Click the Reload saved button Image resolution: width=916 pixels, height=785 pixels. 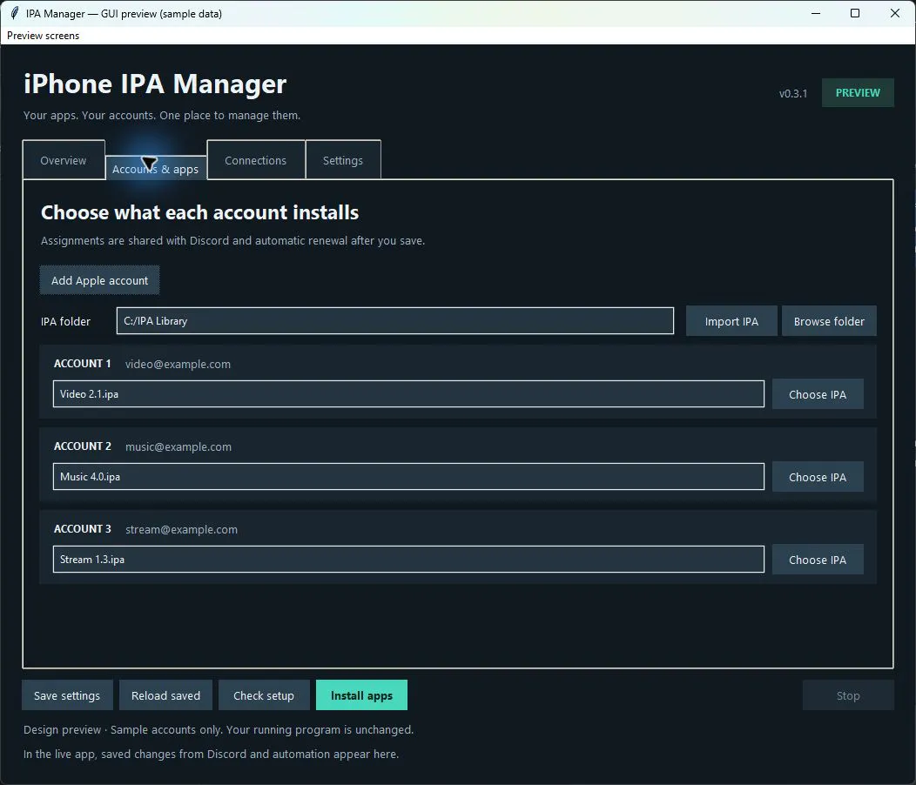[x=166, y=695]
